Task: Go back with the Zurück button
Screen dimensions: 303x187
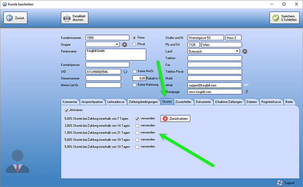Action: (16, 18)
